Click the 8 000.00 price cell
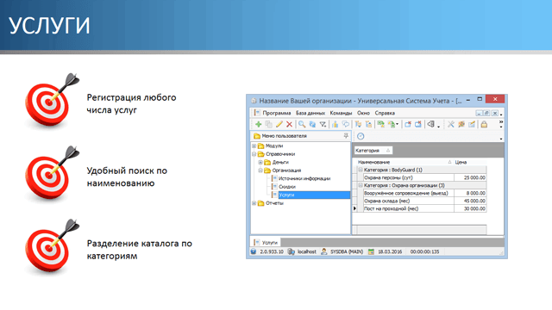552x310 pixels. point(470,193)
